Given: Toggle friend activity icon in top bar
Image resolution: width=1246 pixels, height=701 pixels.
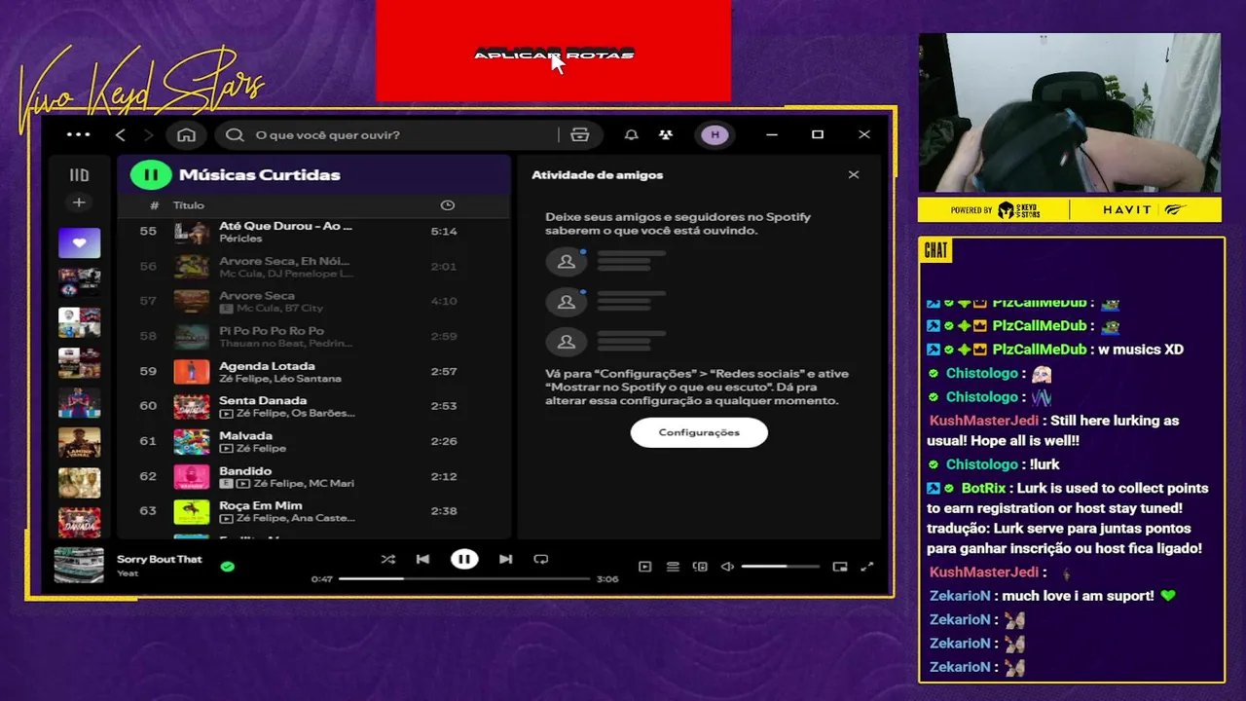Looking at the screenshot, I should coord(666,134).
